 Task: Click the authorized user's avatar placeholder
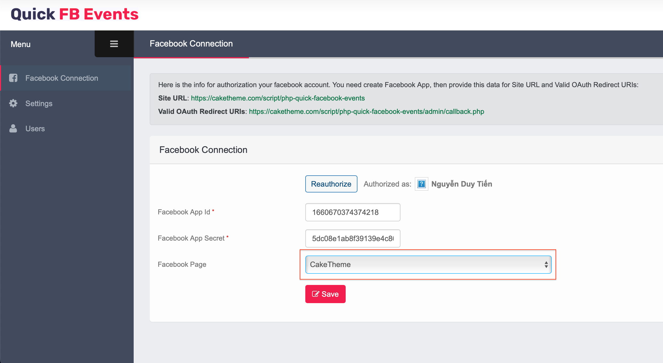tap(421, 184)
